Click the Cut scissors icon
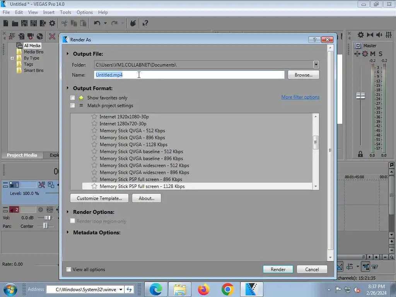The width and height of the screenshot is (396, 297). (64, 24)
